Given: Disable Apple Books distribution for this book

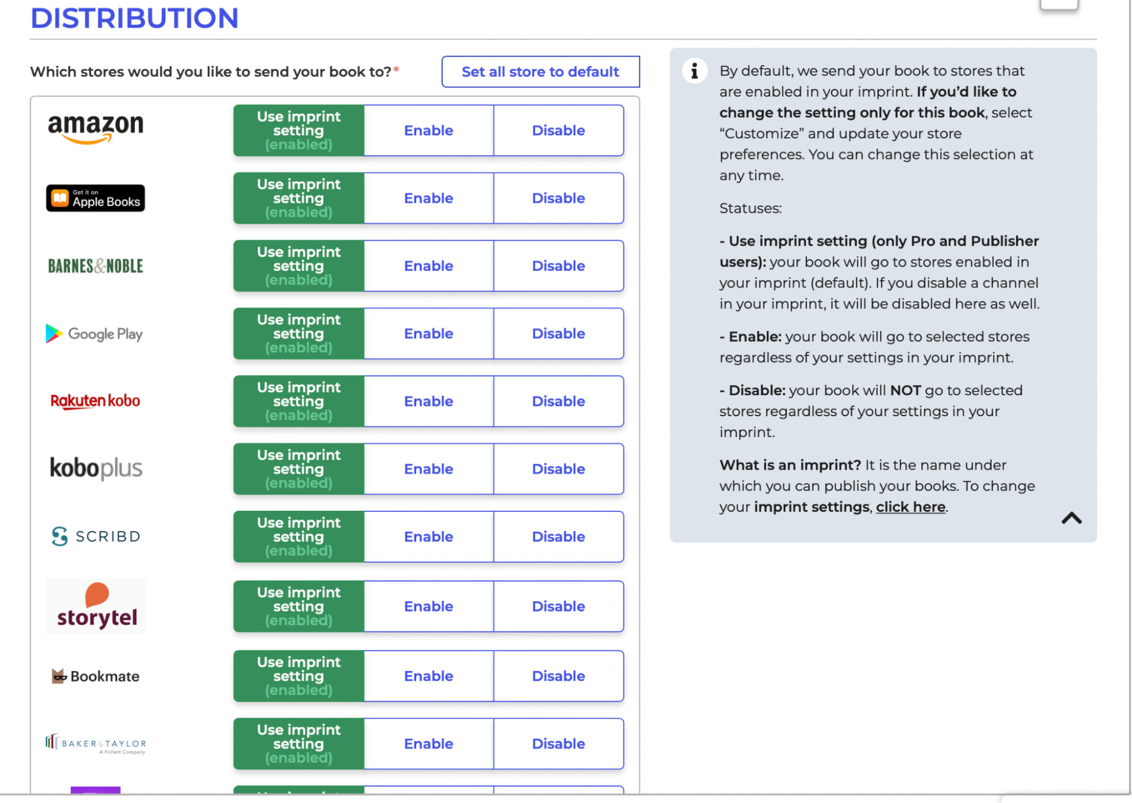Looking at the screenshot, I should (x=558, y=197).
